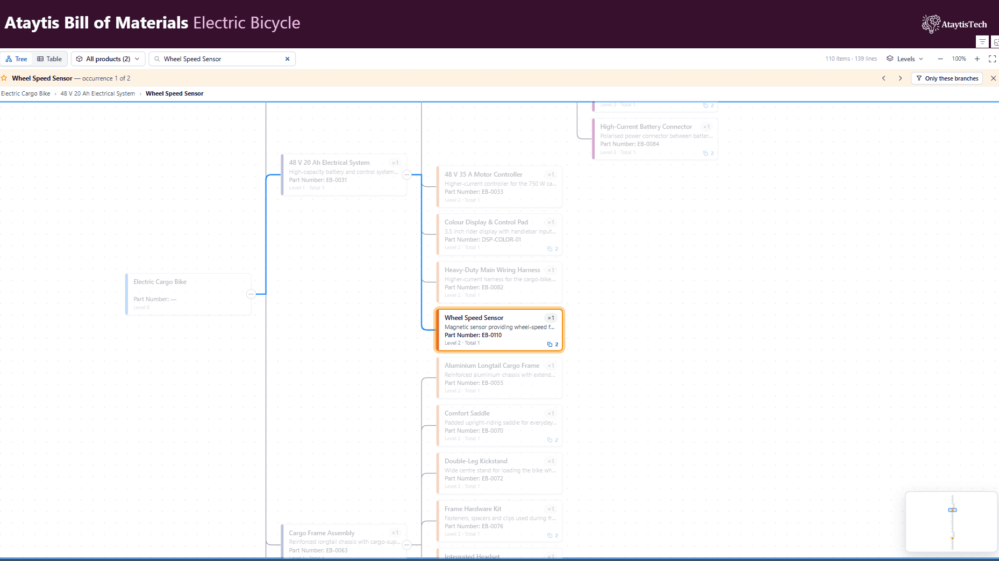Click the AtaytisTech logo
The height and width of the screenshot is (561, 999).
(954, 24)
